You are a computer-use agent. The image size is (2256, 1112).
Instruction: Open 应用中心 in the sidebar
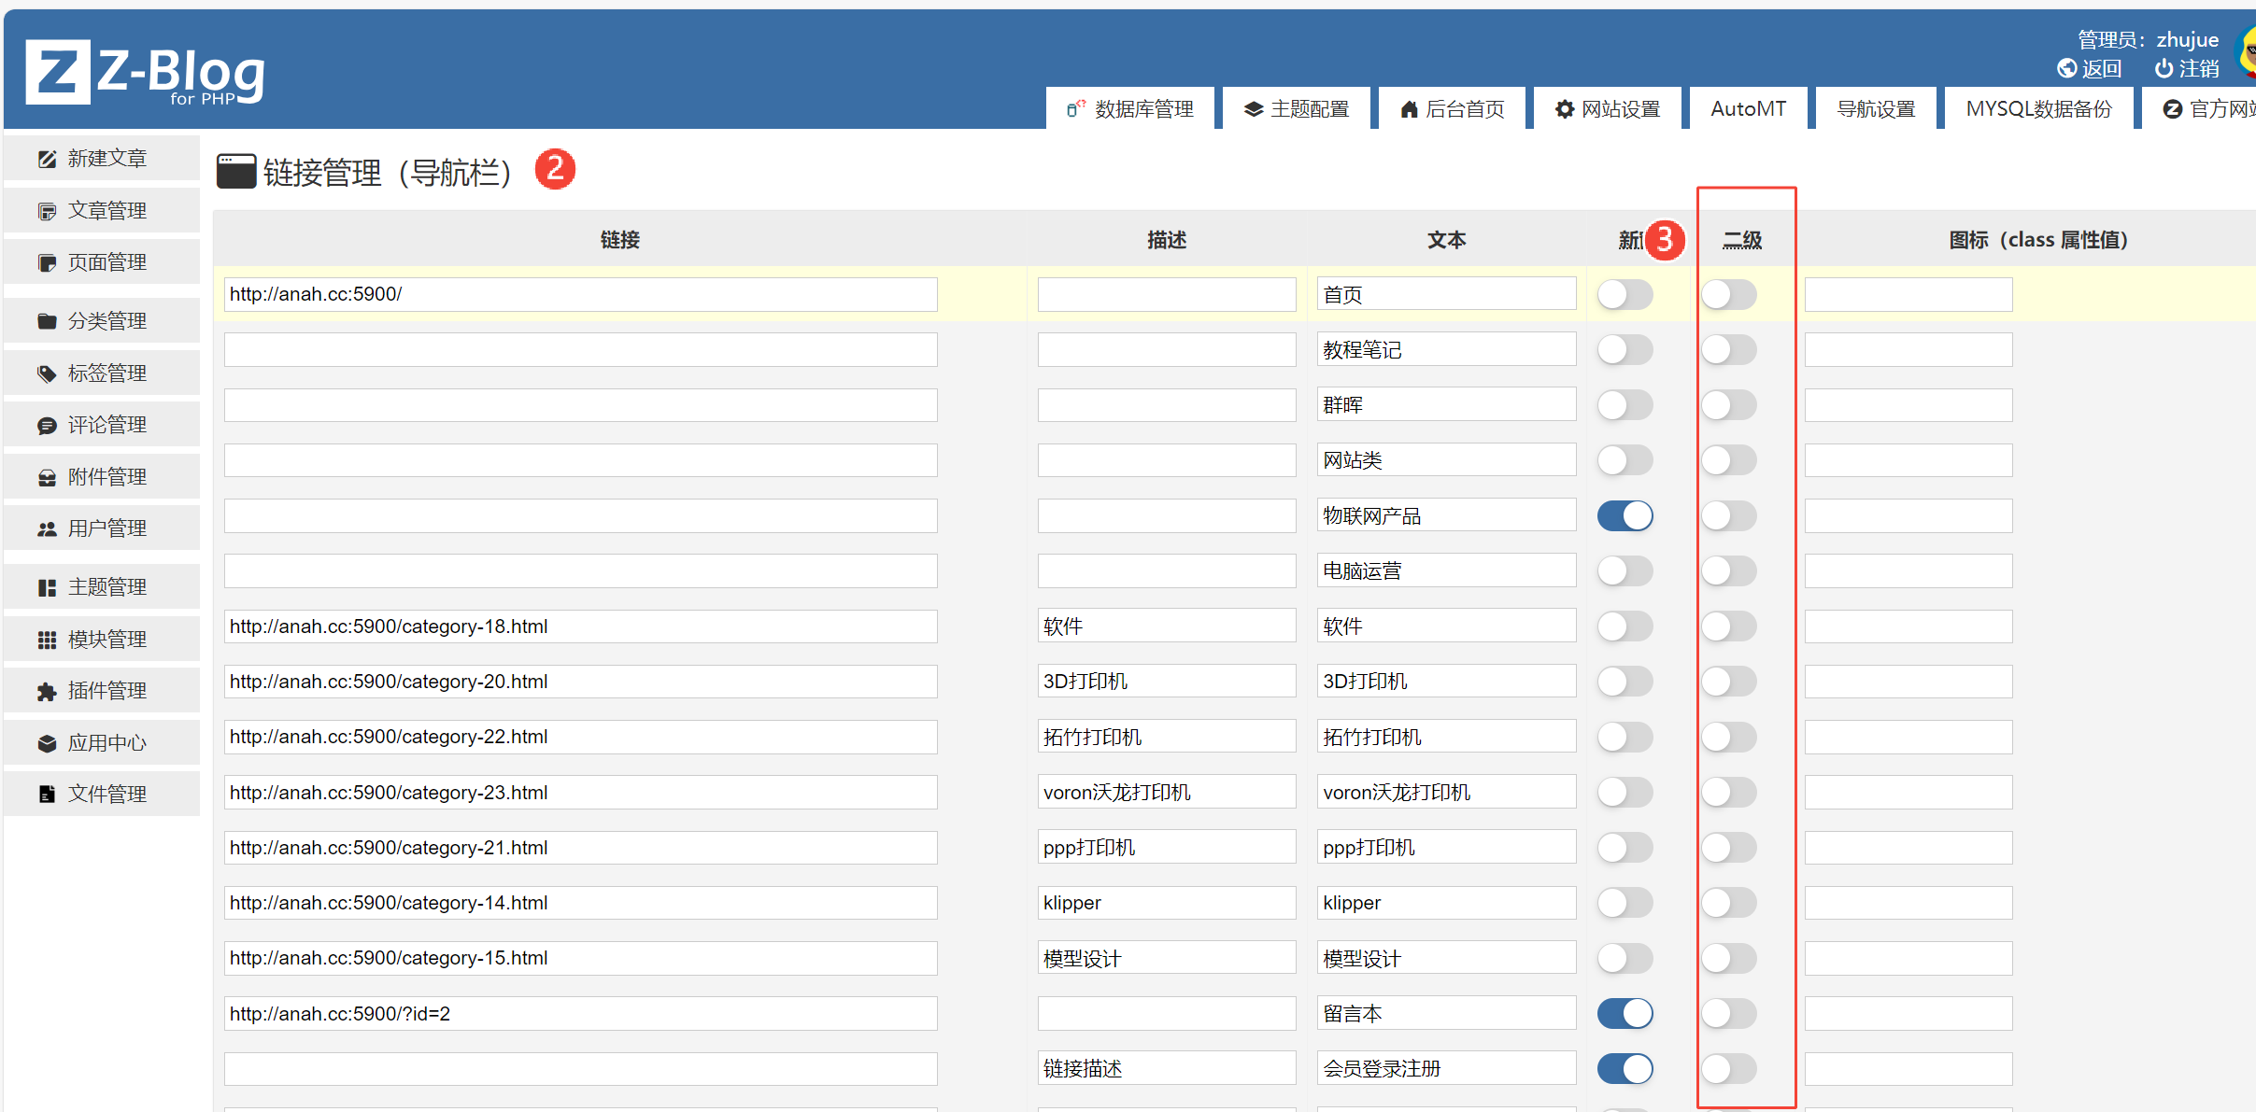point(102,743)
